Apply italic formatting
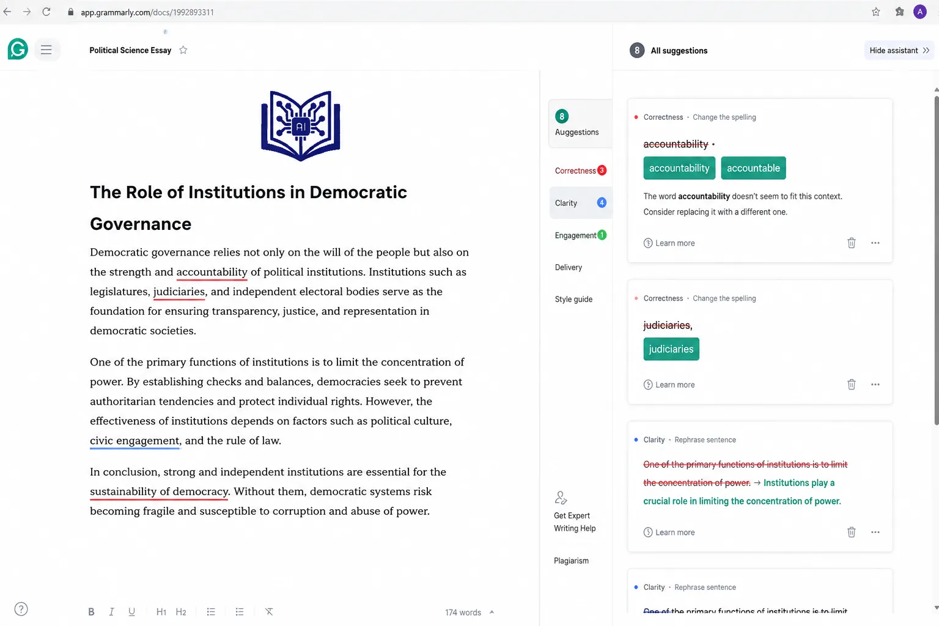 (x=111, y=611)
